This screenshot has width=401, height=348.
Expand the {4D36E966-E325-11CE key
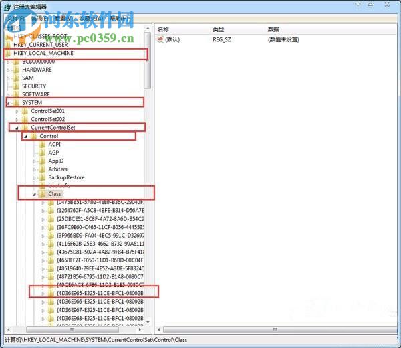click(43, 302)
